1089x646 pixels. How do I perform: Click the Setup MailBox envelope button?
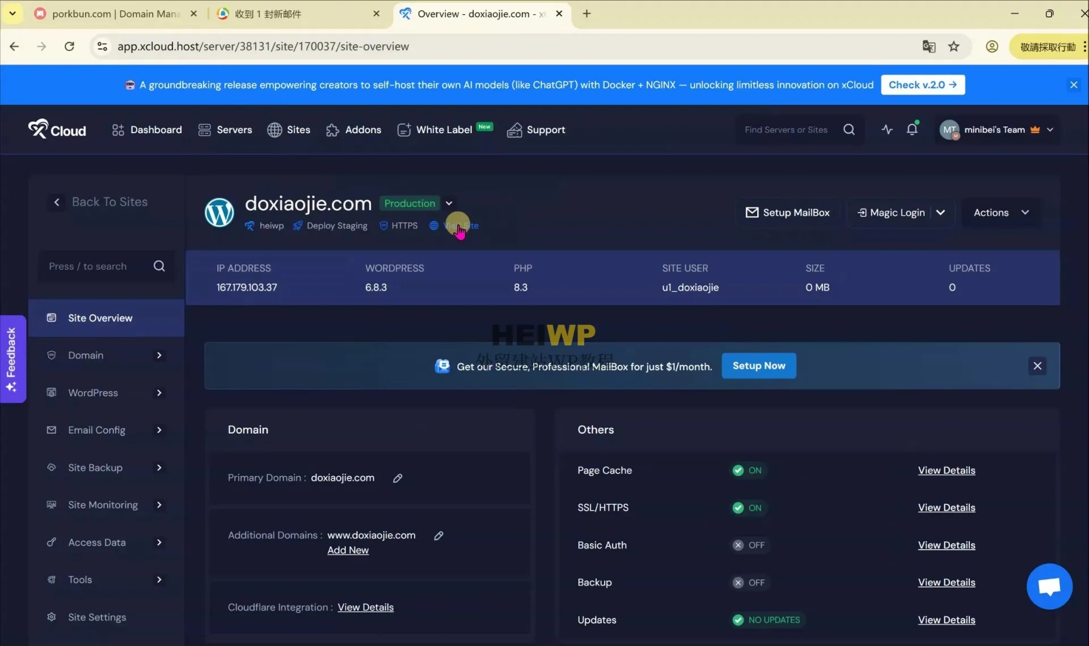click(788, 212)
